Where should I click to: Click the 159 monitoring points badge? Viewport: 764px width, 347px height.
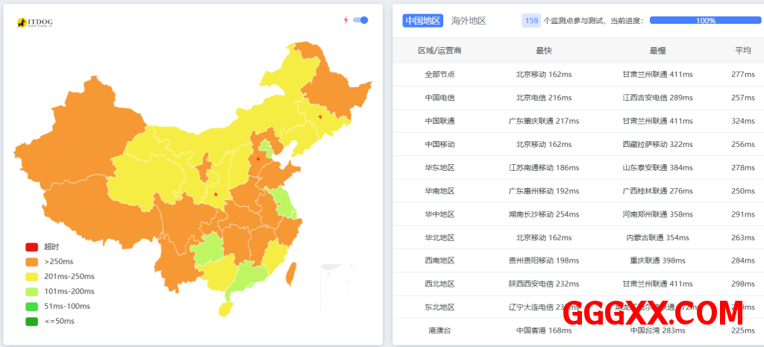point(531,21)
